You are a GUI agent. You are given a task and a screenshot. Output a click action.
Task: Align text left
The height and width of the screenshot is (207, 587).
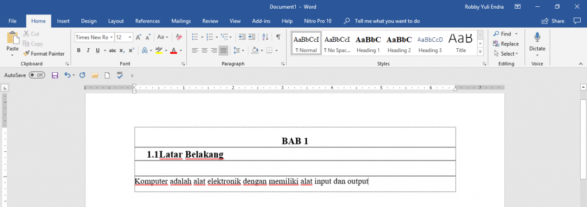[195, 50]
